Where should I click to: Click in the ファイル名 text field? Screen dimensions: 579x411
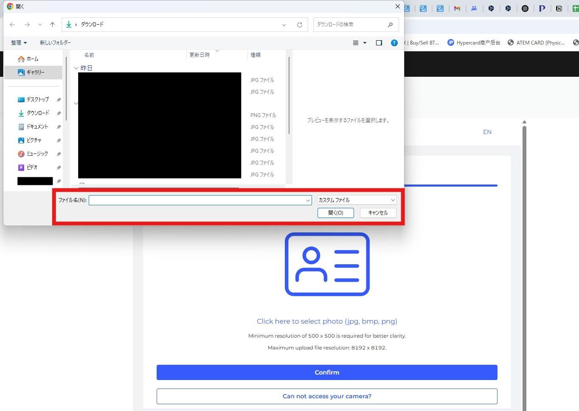point(196,200)
